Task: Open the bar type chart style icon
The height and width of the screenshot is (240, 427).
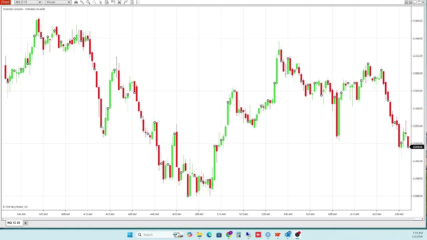Action: coord(76,2)
